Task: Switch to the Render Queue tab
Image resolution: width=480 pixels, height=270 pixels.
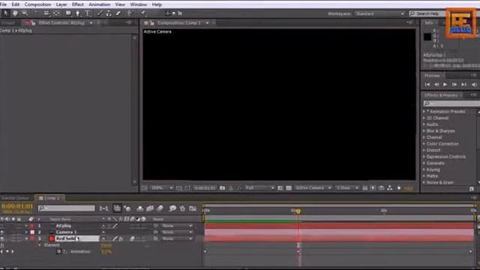Action: point(15,198)
